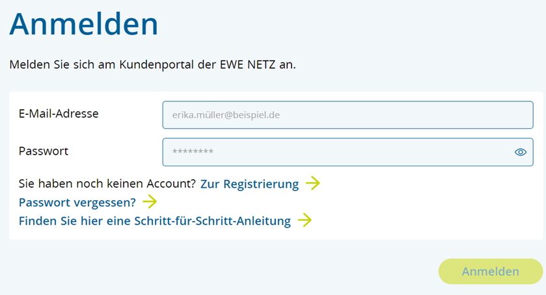
Task: Click the Passwort field label
Action: (44, 151)
